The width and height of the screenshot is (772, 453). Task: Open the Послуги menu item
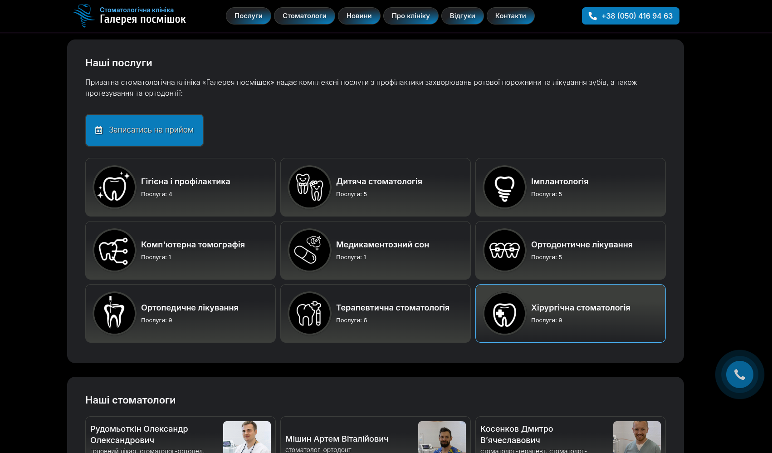coord(248,16)
